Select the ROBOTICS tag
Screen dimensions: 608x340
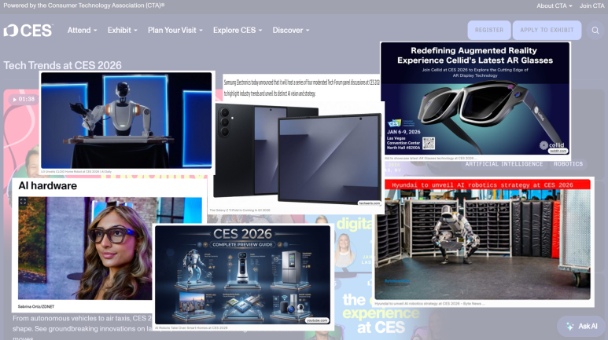tap(568, 164)
